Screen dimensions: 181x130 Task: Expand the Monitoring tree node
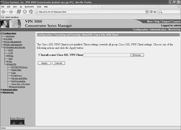coord(1,93)
